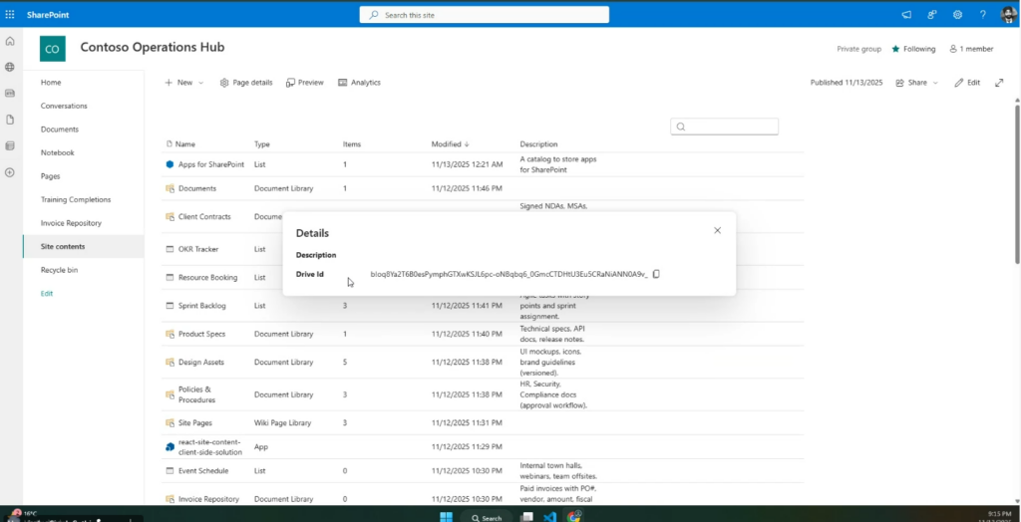The width and height of the screenshot is (1021, 522).
Task: Sort by the Modified column header
Action: pos(447,144)
